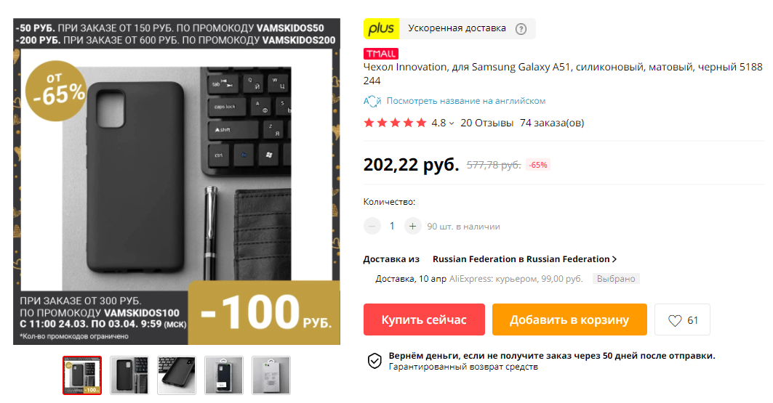The image size is (773, 403).
Task: Open the Russian Federation delivery chevron
Action: tap(614, 259)
